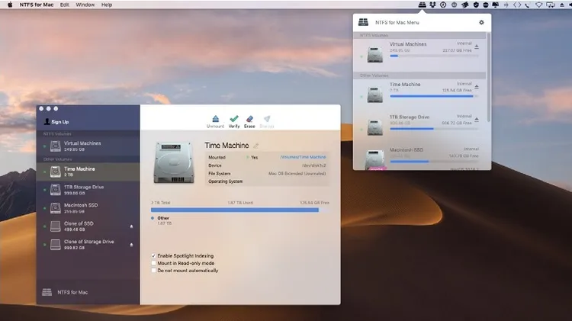This screenshot has width=572, height=321.
Task: Select Time Machine in the sidebar
Action: (88, 172)
